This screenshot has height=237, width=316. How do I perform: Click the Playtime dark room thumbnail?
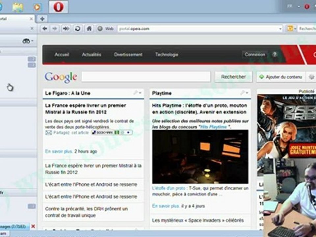tap(200, 157)
